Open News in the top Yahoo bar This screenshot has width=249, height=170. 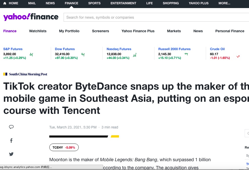(50, 3)
